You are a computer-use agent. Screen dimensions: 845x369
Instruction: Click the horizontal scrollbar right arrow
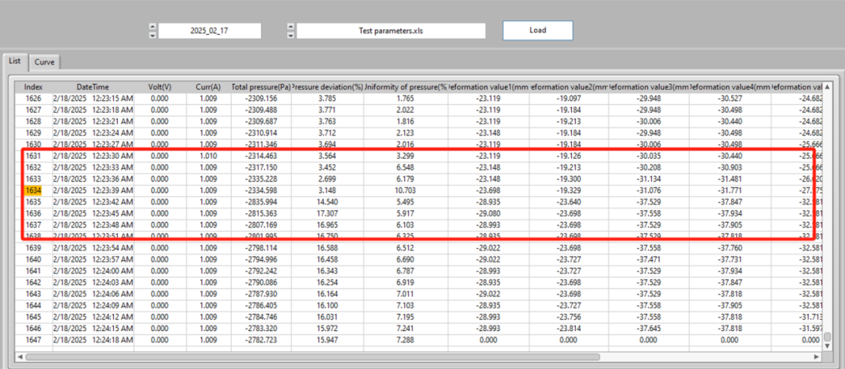[x=817, y=356]
